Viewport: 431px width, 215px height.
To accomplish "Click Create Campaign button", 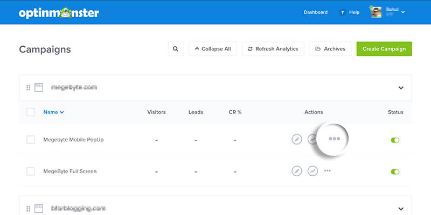I will click(x=384, y=49).
